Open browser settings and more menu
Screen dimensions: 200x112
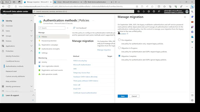coord(187,6)
